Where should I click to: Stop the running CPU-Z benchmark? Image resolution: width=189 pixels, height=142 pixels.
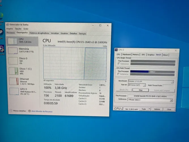141,90
